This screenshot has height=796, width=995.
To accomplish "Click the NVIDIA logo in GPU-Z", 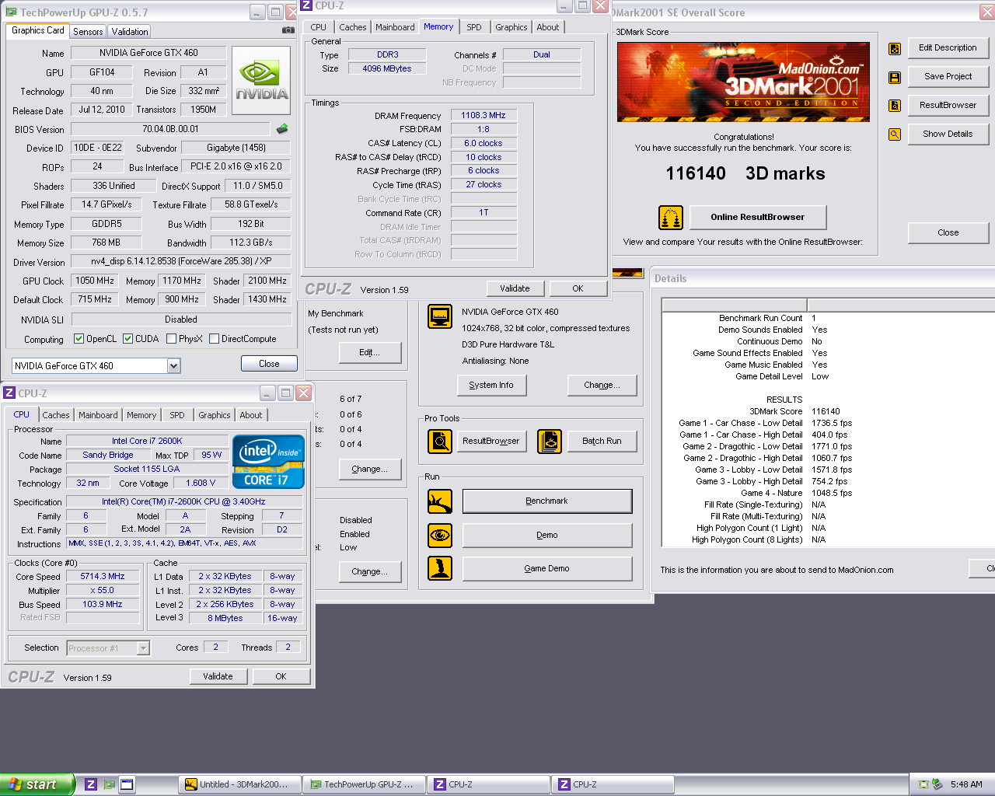I will pyautogui.click(x=261, y=81).
